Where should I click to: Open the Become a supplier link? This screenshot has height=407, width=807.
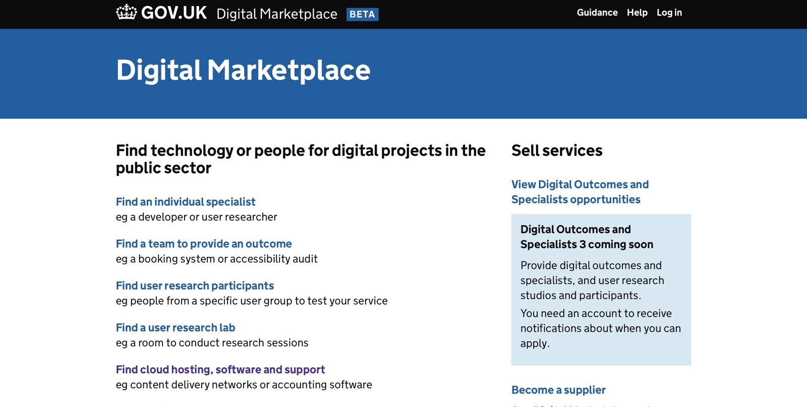(558, 390)
